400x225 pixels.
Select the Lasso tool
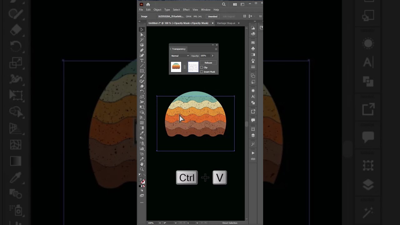tap(142, 45)
